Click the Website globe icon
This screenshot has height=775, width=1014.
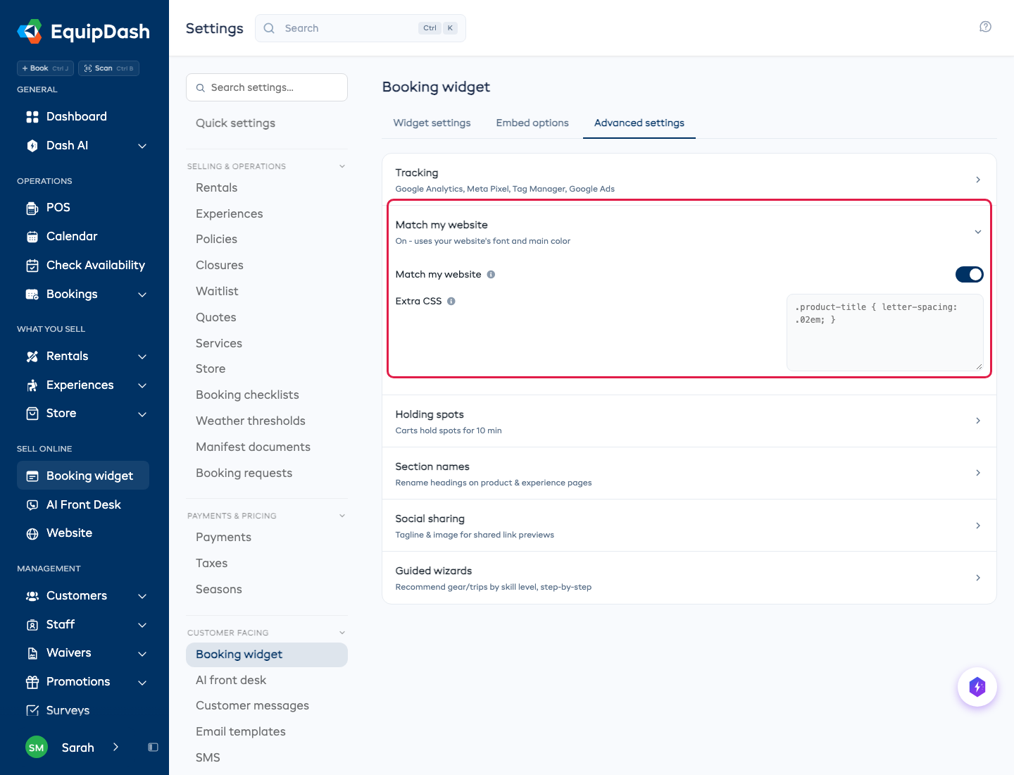(x=32, y=533)
